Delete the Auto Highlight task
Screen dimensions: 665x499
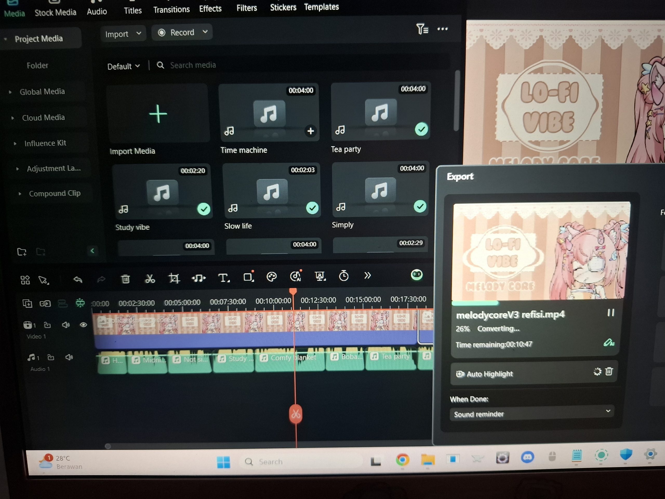[x=609, y=371]
